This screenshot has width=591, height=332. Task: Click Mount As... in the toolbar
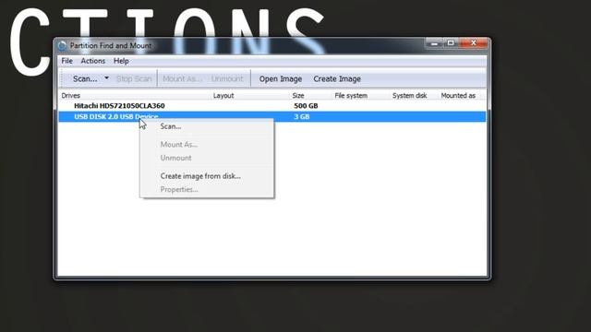[182, 78]
